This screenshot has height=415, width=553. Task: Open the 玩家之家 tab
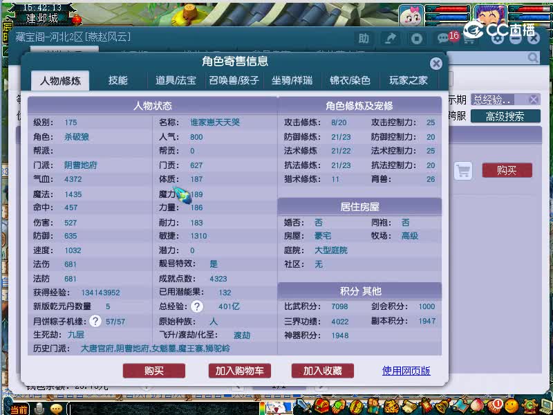(x=408, y=80)
